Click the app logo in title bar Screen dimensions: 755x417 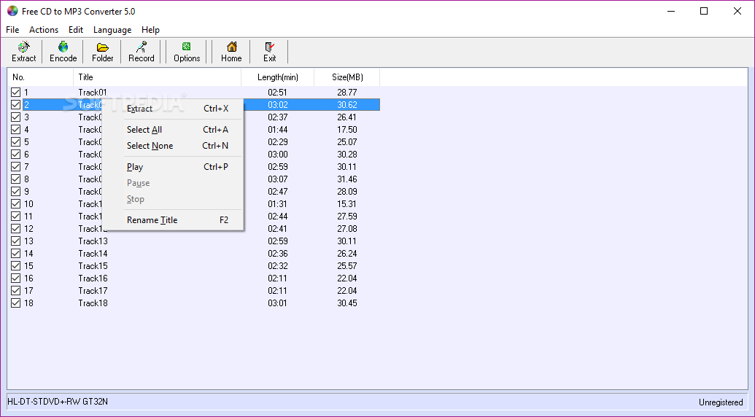pyautogui.click(x=12, y=11)
